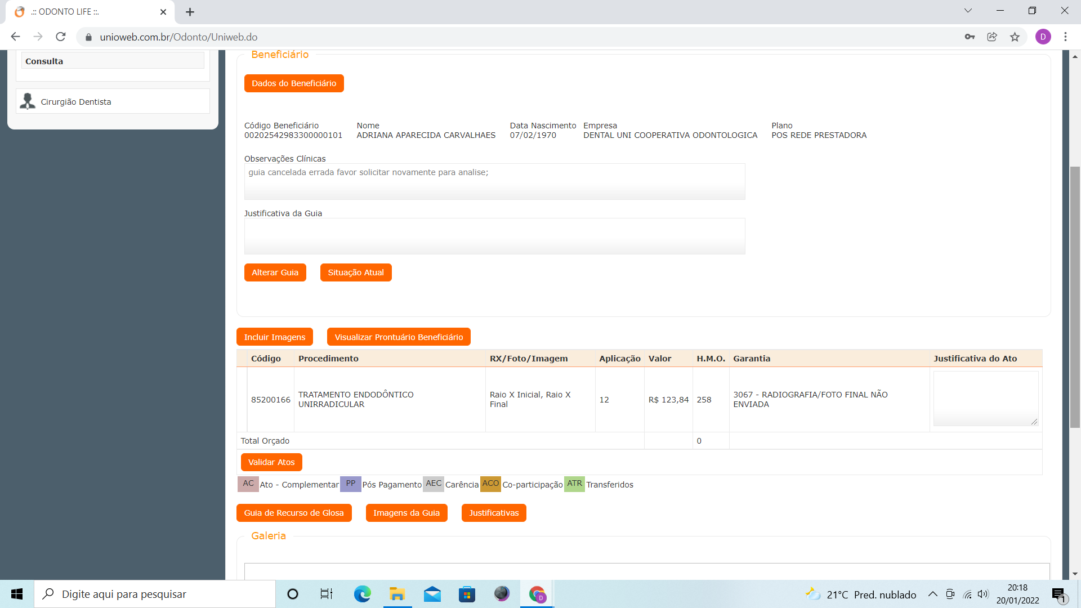The height and width of the screenshot is (608, 1081).
Task: Click the ACO Co-participação color legend
Action: (490, 484)
